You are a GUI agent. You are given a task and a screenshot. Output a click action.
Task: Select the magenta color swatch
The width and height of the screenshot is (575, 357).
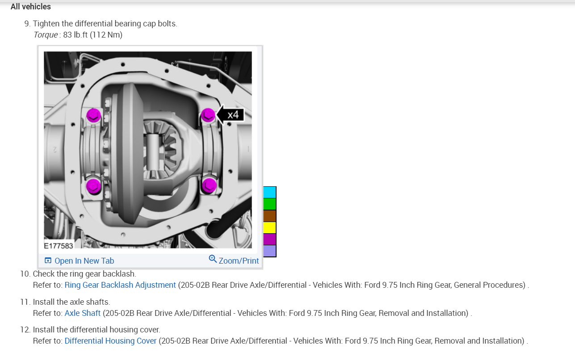269,239
